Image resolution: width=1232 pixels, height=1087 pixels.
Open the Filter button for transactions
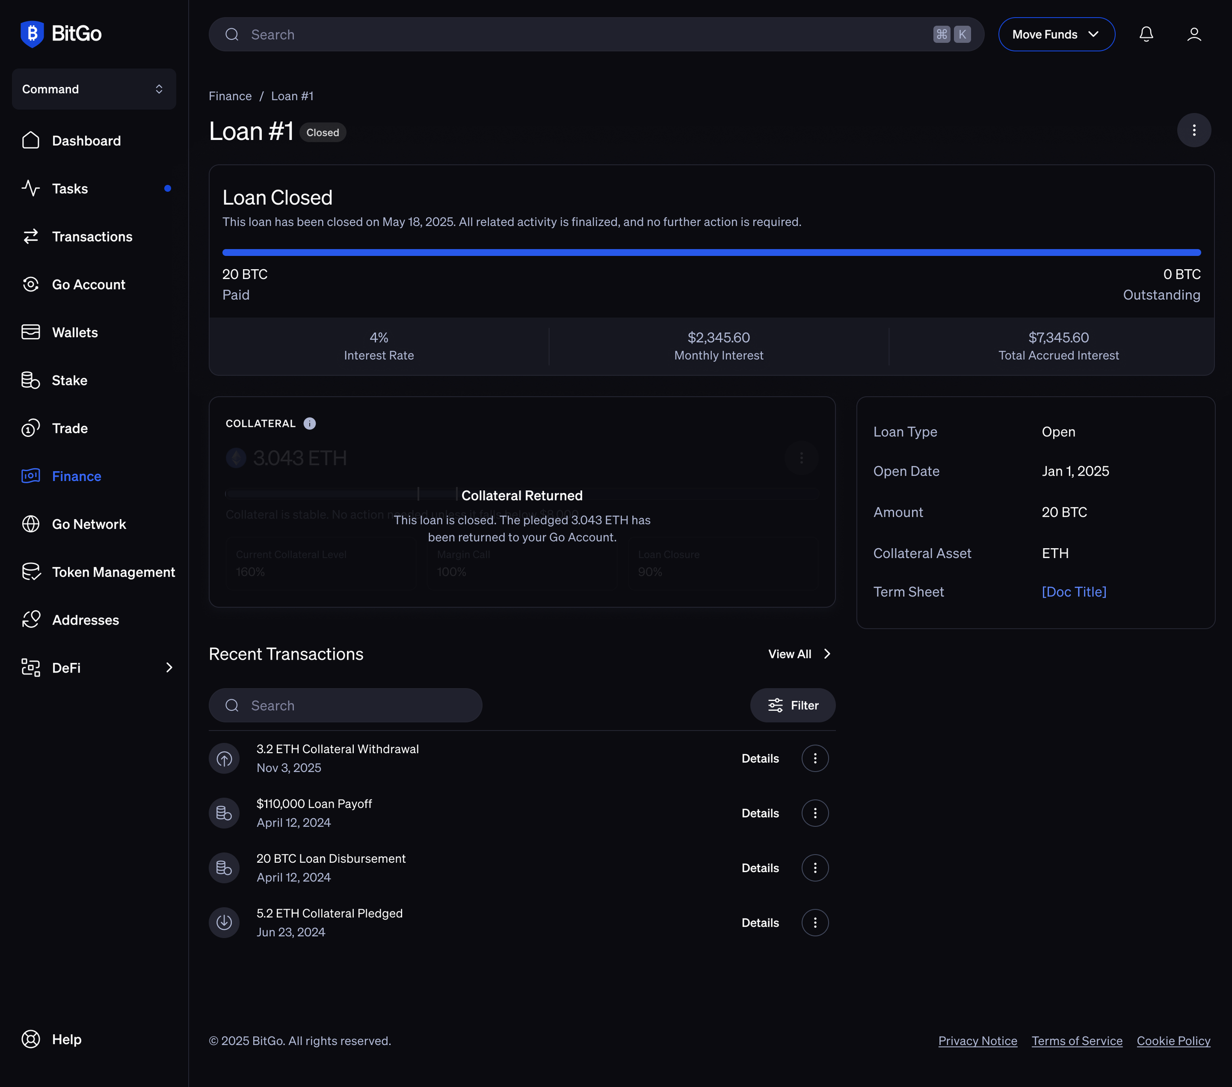[x=792, y=705]
